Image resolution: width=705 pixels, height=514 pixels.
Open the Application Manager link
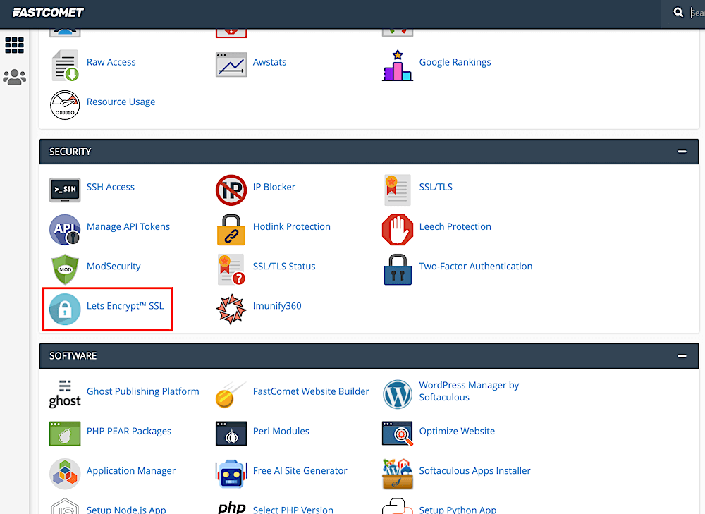pos(131,470)
